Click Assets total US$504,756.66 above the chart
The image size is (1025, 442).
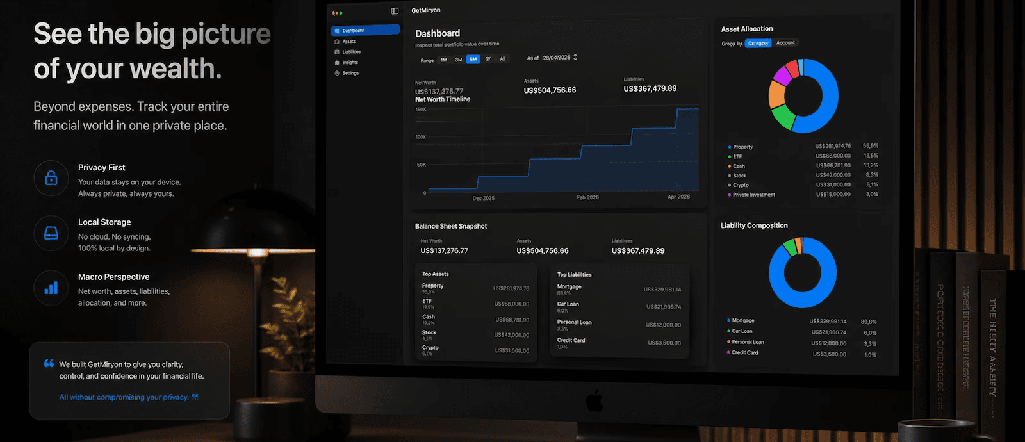(x=550, y=90)
